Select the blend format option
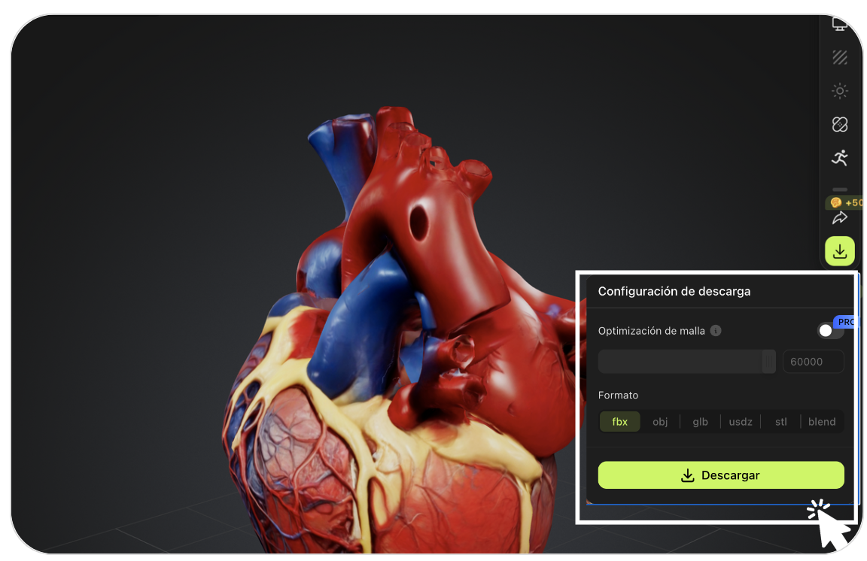The height and width of the screenshot is (561, 867). coord(822,422)
